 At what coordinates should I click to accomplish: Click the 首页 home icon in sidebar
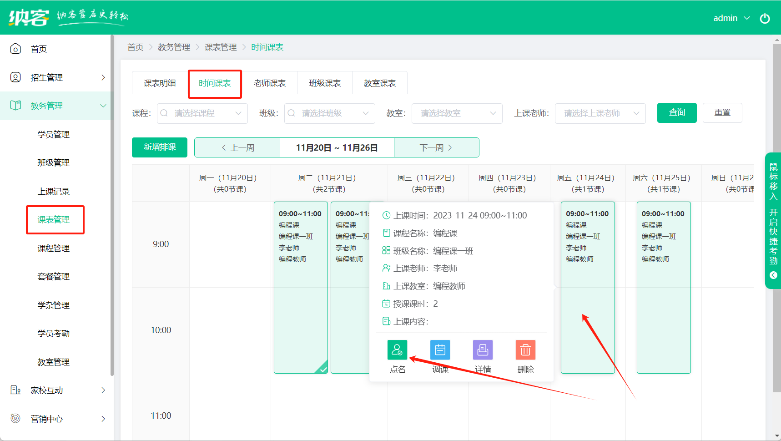point(15,49)
